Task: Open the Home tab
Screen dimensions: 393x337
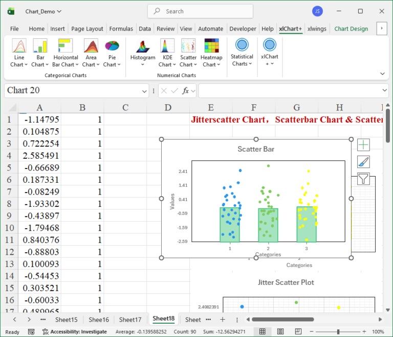Action: 37,29
